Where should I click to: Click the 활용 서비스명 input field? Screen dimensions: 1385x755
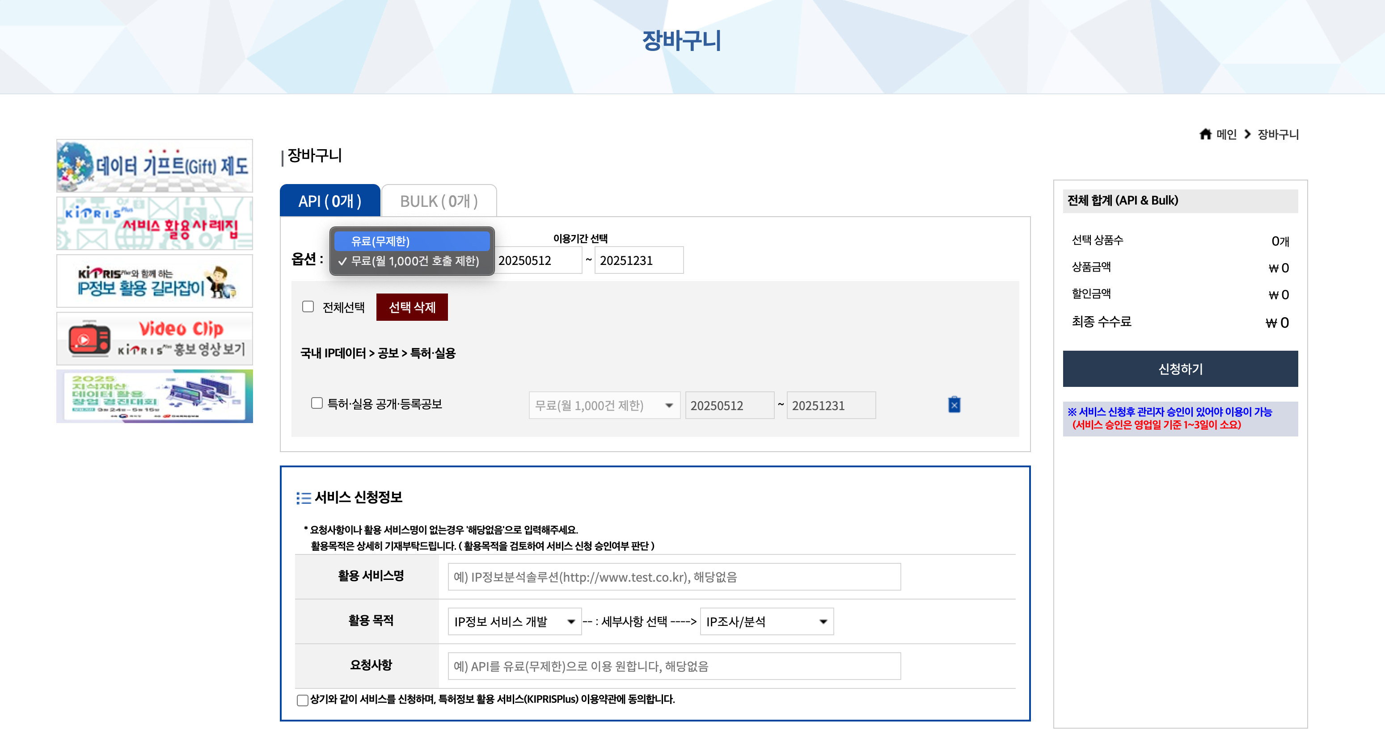click(x=674, y=577)
